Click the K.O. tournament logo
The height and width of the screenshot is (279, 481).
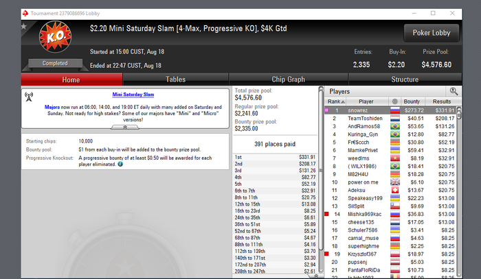click(x=55, y=37)
